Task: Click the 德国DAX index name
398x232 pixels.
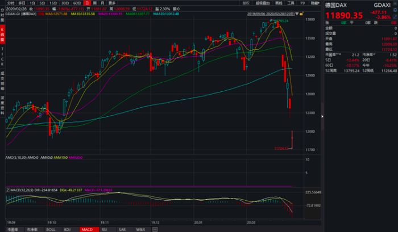Action: point(336,5)
